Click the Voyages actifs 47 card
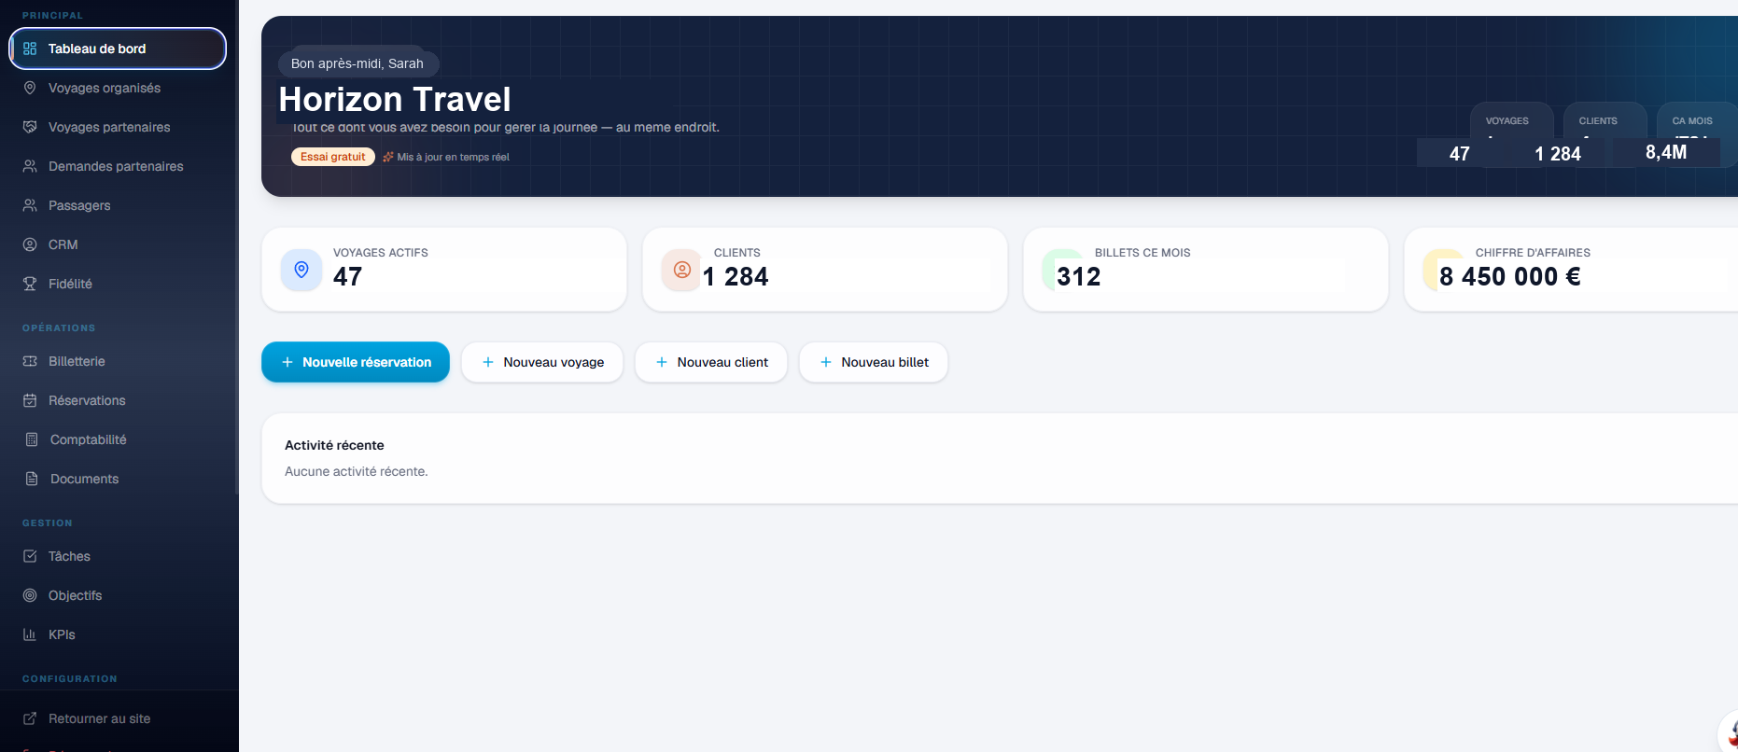Screen dimensions: 1738x752 point(444,270)
